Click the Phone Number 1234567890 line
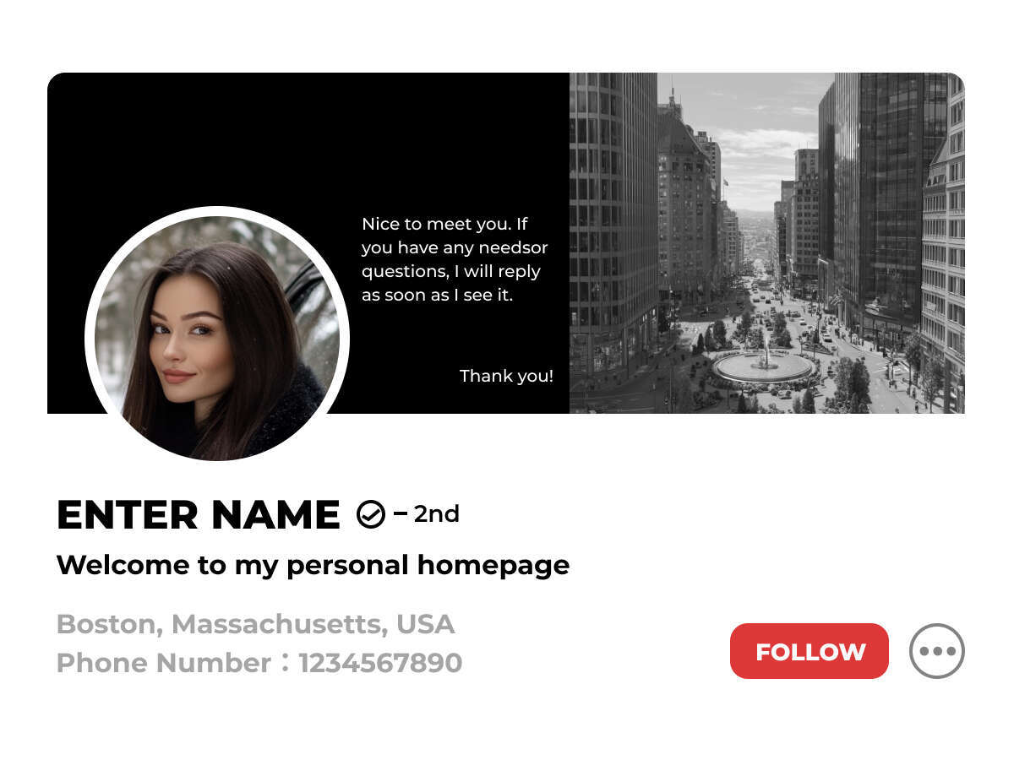The image size is (1014, 760). 259,662
